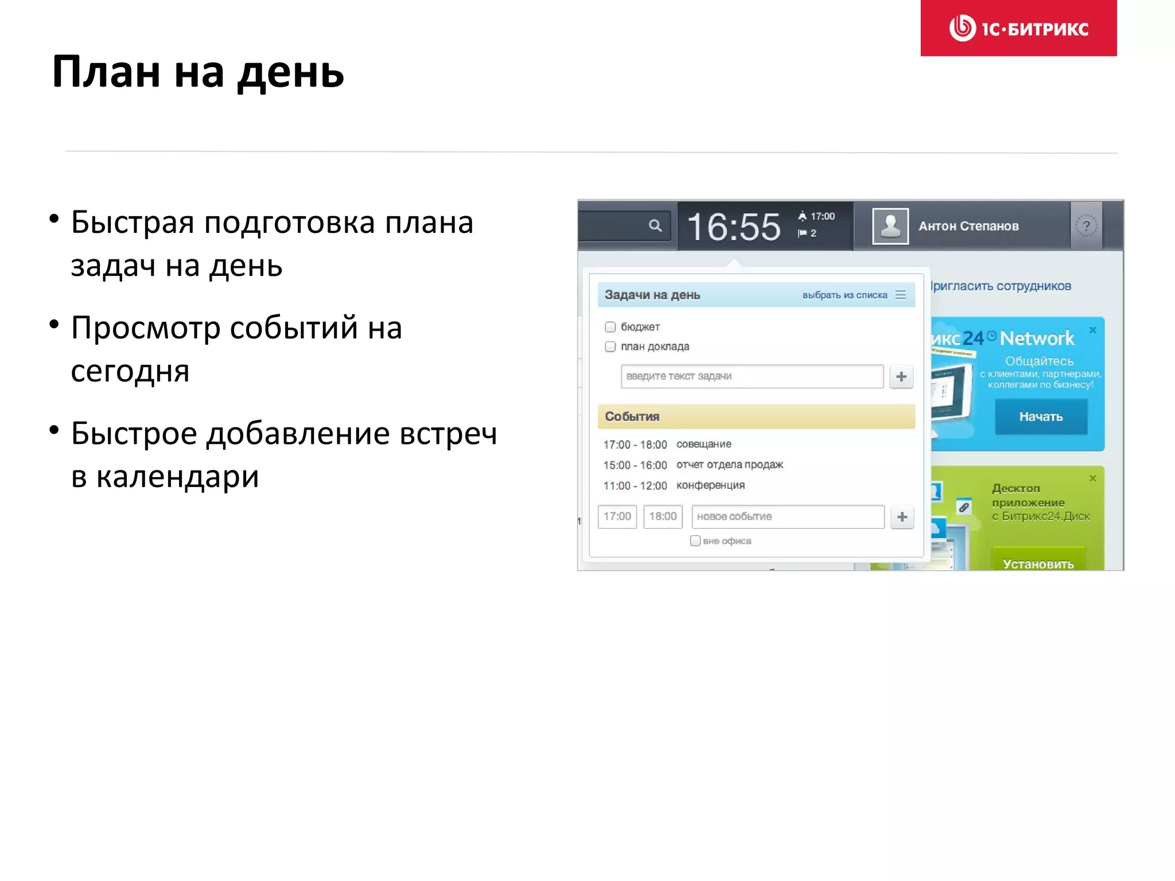
Task: Check the "план доклада" task checkbox
Action: (x=610, y=346)
